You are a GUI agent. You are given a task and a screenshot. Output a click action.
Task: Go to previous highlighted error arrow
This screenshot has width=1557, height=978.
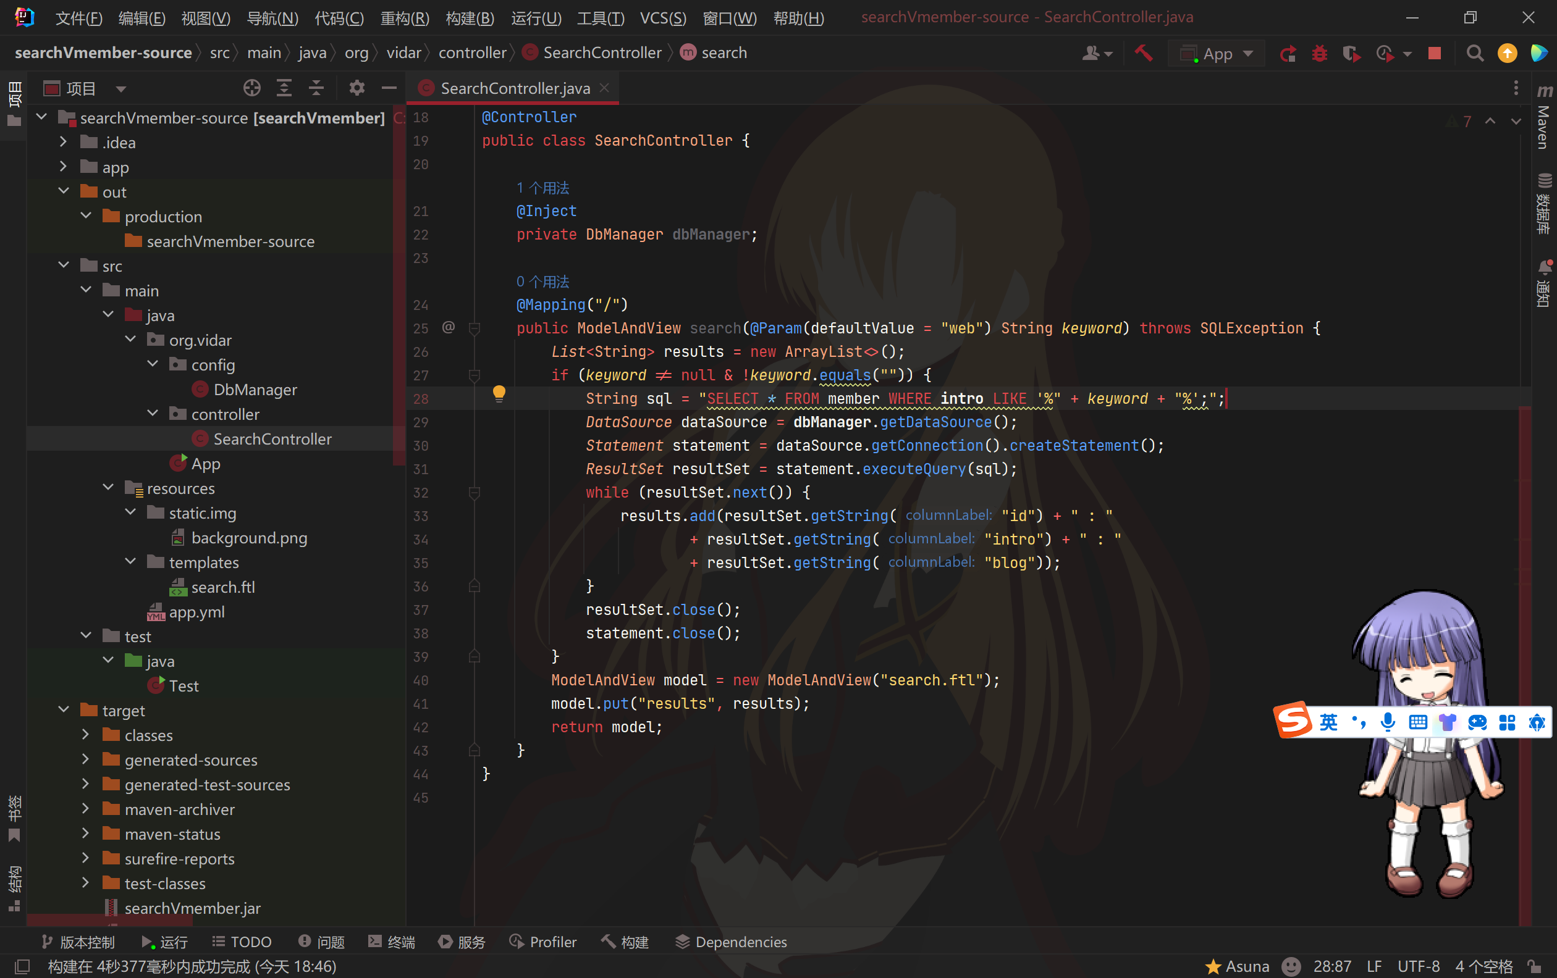pos(1490,122)
